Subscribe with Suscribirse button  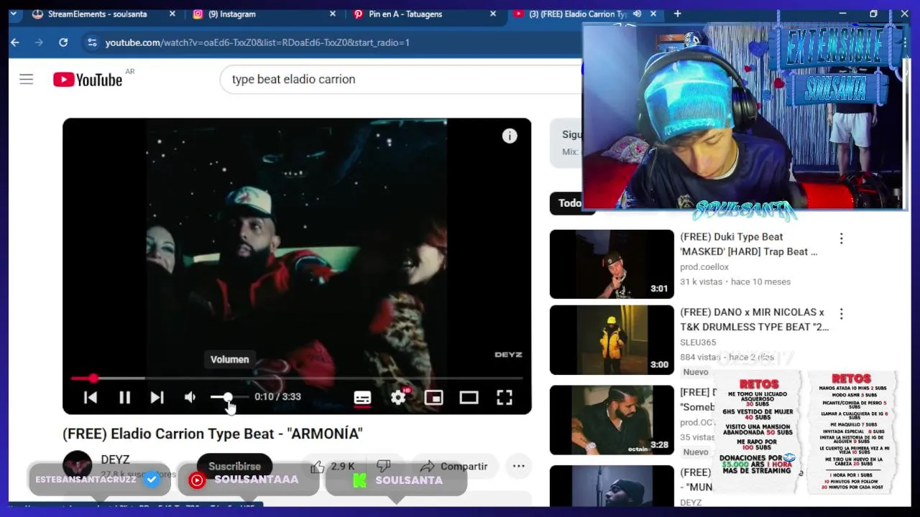pos(234,466)
